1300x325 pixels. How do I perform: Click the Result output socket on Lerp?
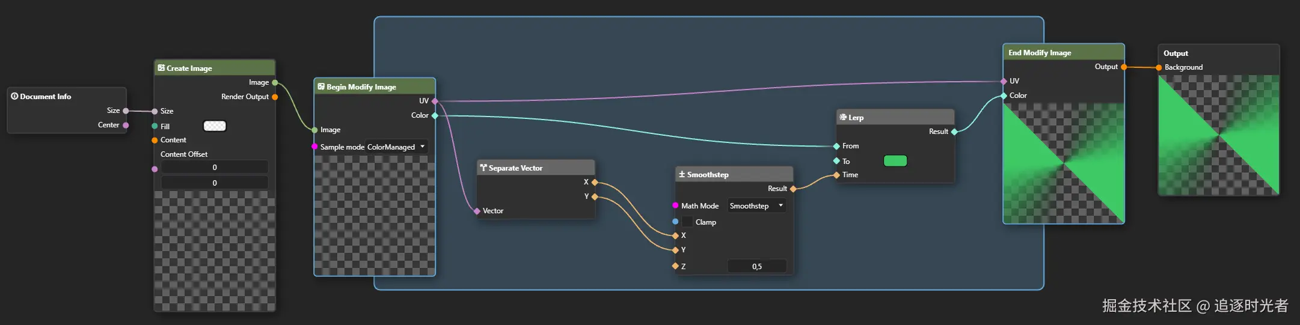pos(954,132)
